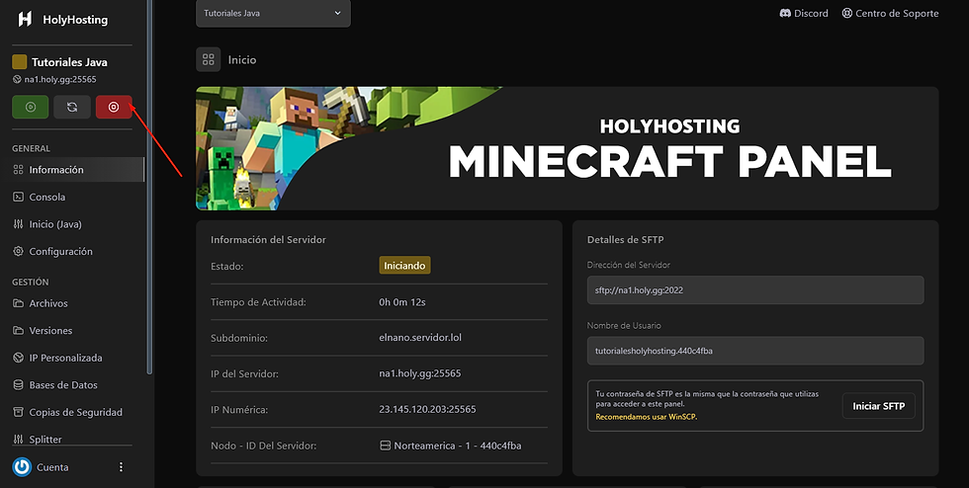Click the Discord logo icon
The image size is (969, 488).
[x=785, y=13]
